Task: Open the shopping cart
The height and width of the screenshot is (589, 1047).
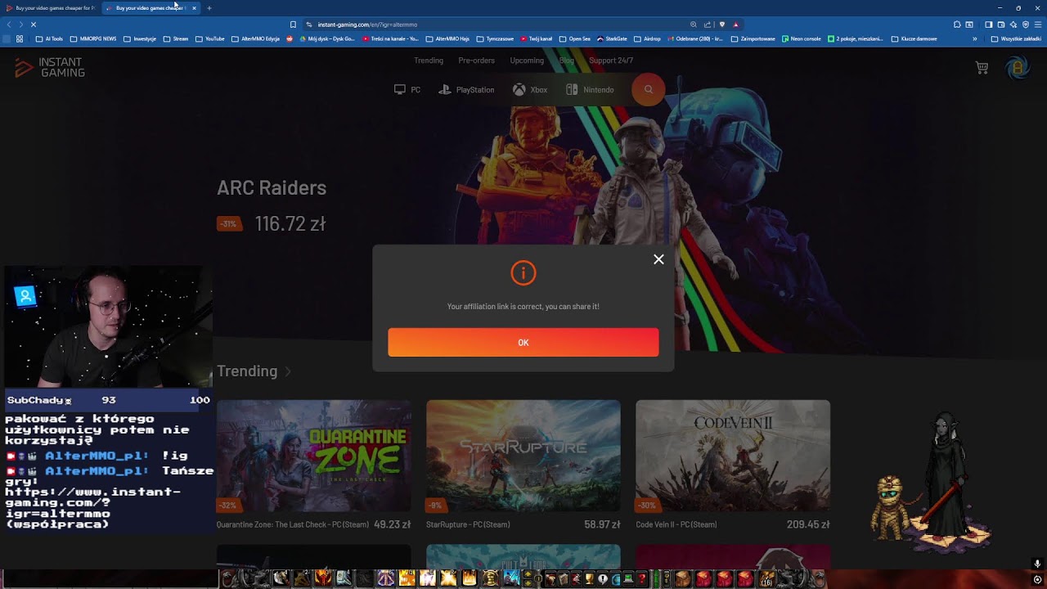Action: click(x=982, y=68)
